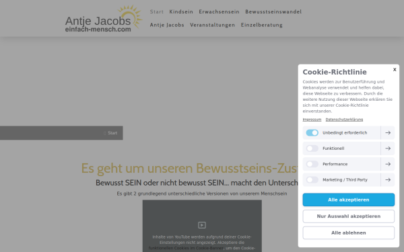Enable the Performance cookies switch

(312, 164)
